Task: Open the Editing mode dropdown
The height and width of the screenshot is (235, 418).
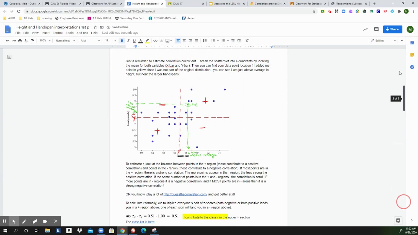Action: pos(383,40)
